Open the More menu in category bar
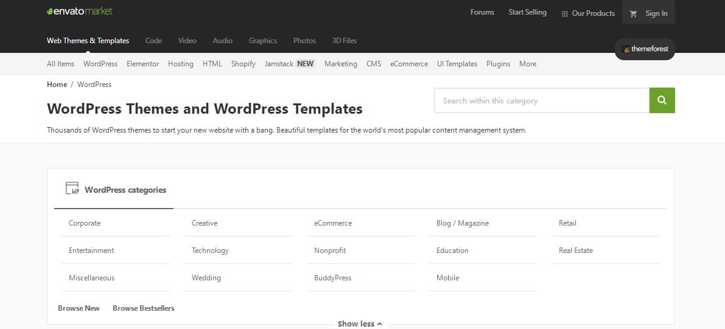725x329 pixels. pyautogui.click(x=527, y=64)
